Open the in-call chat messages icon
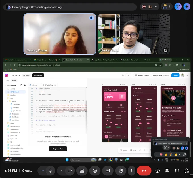 tap(167, 171)
